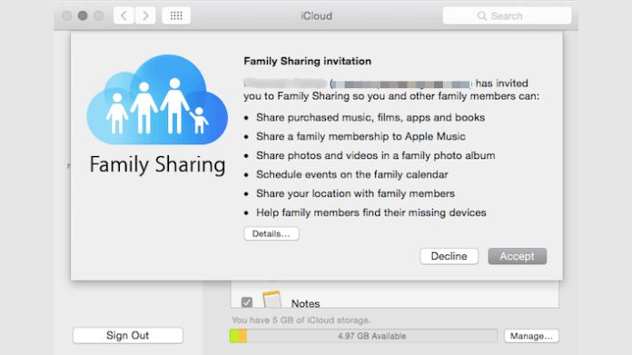Decline the Family Sharing invitation
Screen dimensions: 632x355
click(x=449, y=256)
